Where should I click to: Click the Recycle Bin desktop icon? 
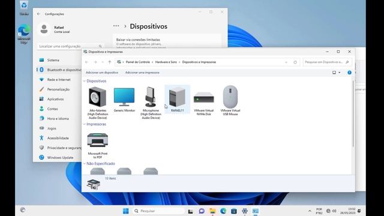tap(24, 8)
